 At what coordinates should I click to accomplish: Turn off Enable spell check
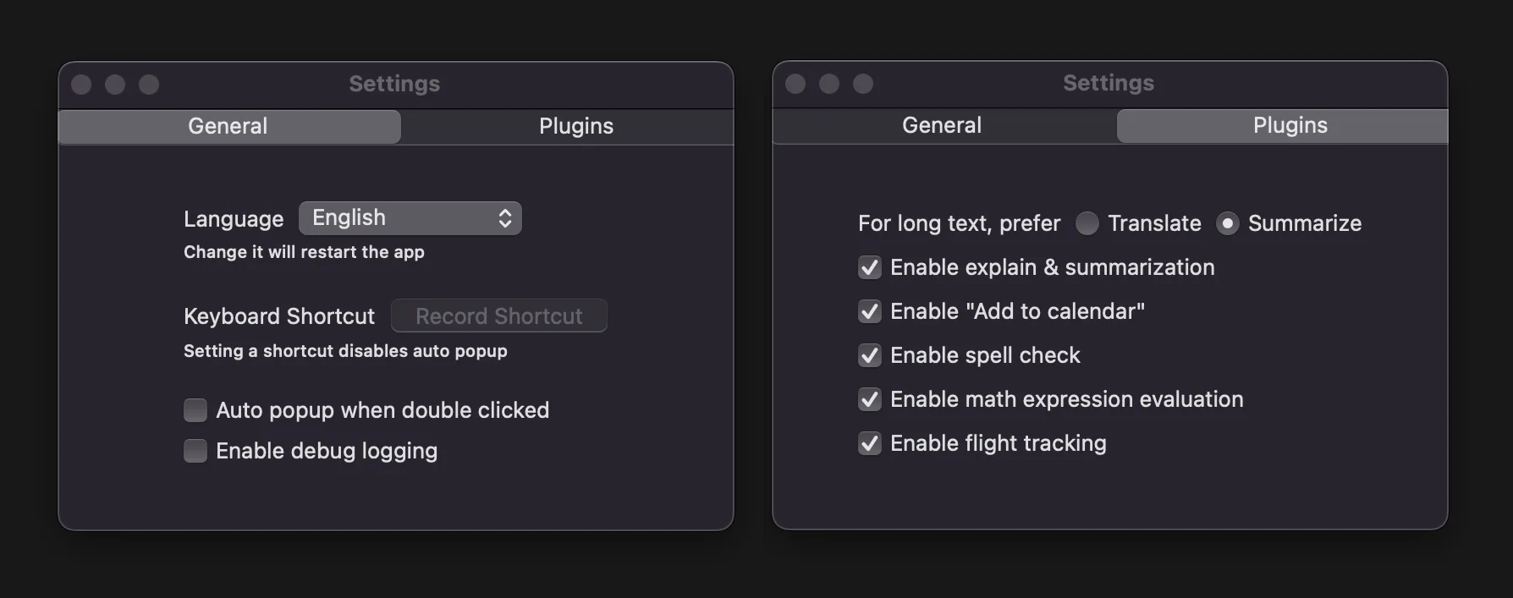pos(870,355)
